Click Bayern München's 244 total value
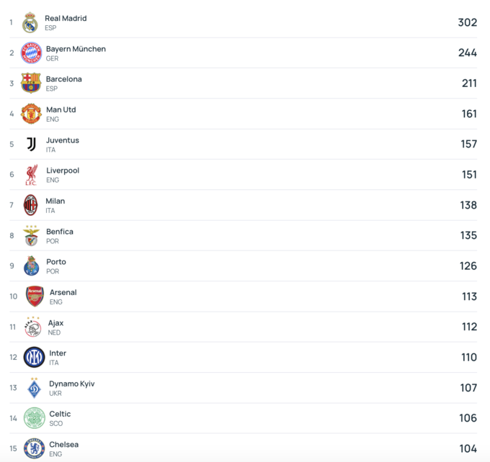Image resolution: width=490 pixels, height=462 pixels. point(467,53)
